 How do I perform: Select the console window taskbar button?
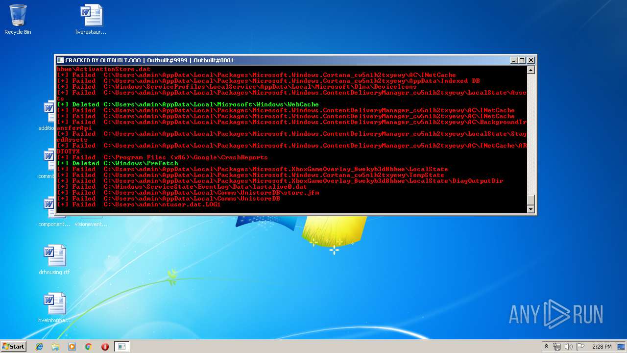(121, 347)
